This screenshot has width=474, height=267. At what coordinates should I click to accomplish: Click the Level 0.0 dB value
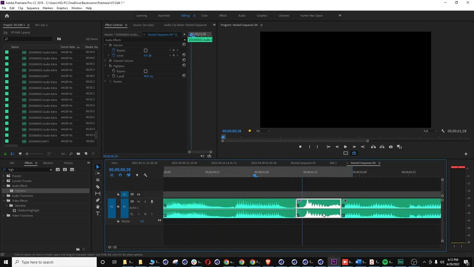point(147,56)
